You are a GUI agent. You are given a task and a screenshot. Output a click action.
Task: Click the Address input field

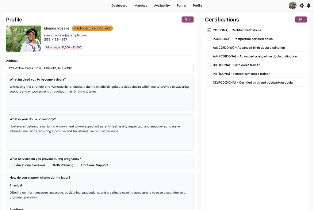coord(100,68)
